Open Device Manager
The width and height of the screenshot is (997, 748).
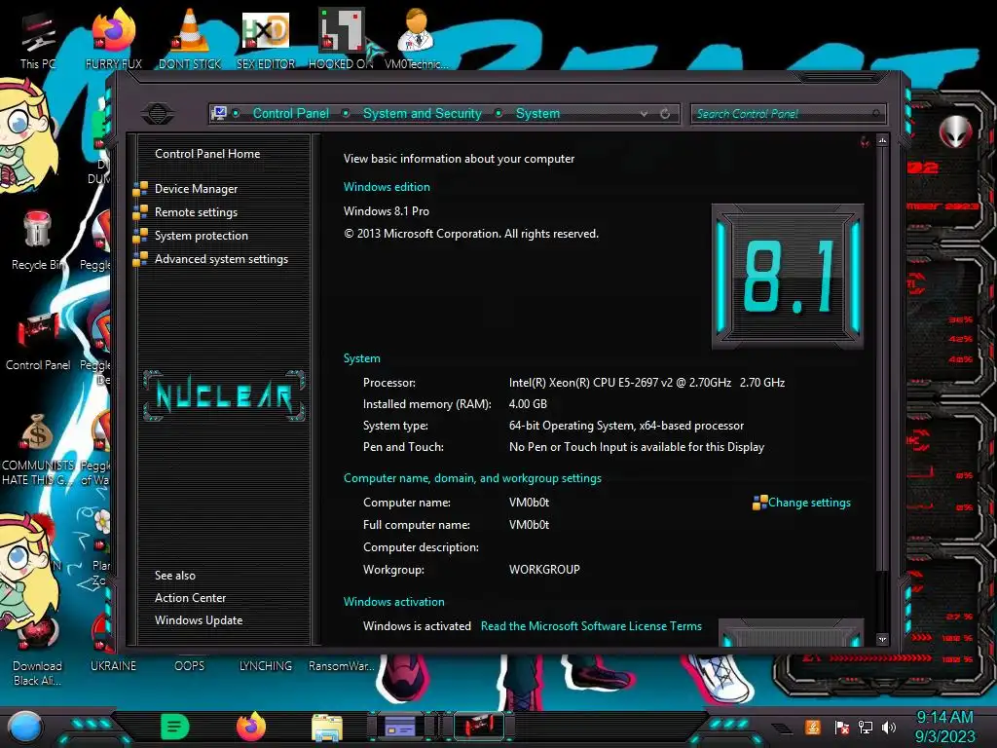(x=197, y=189)
